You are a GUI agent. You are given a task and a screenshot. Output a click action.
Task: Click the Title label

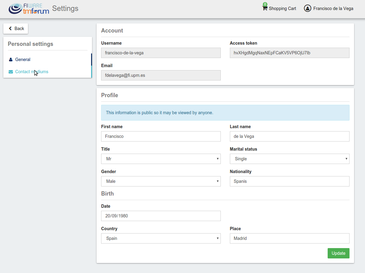pyautogui.click(x=105, y=149)
